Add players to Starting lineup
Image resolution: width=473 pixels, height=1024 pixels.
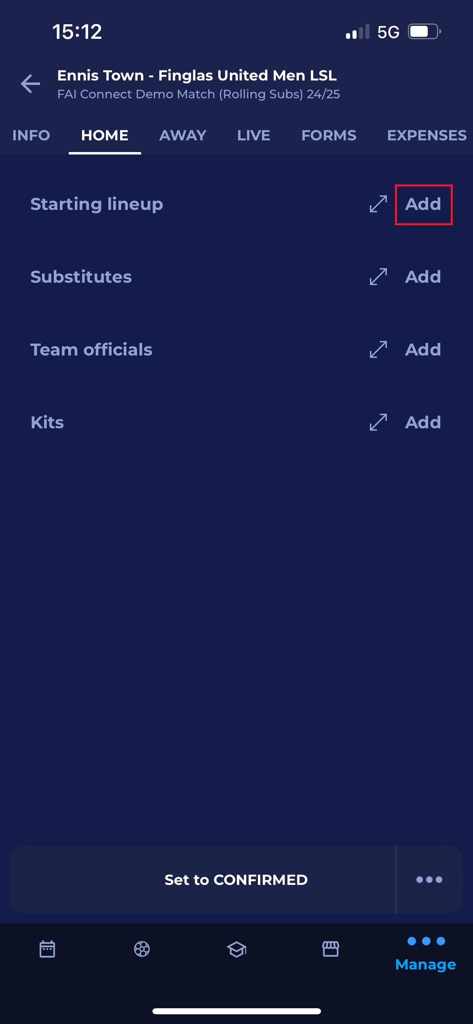click(x=423, y=204)
